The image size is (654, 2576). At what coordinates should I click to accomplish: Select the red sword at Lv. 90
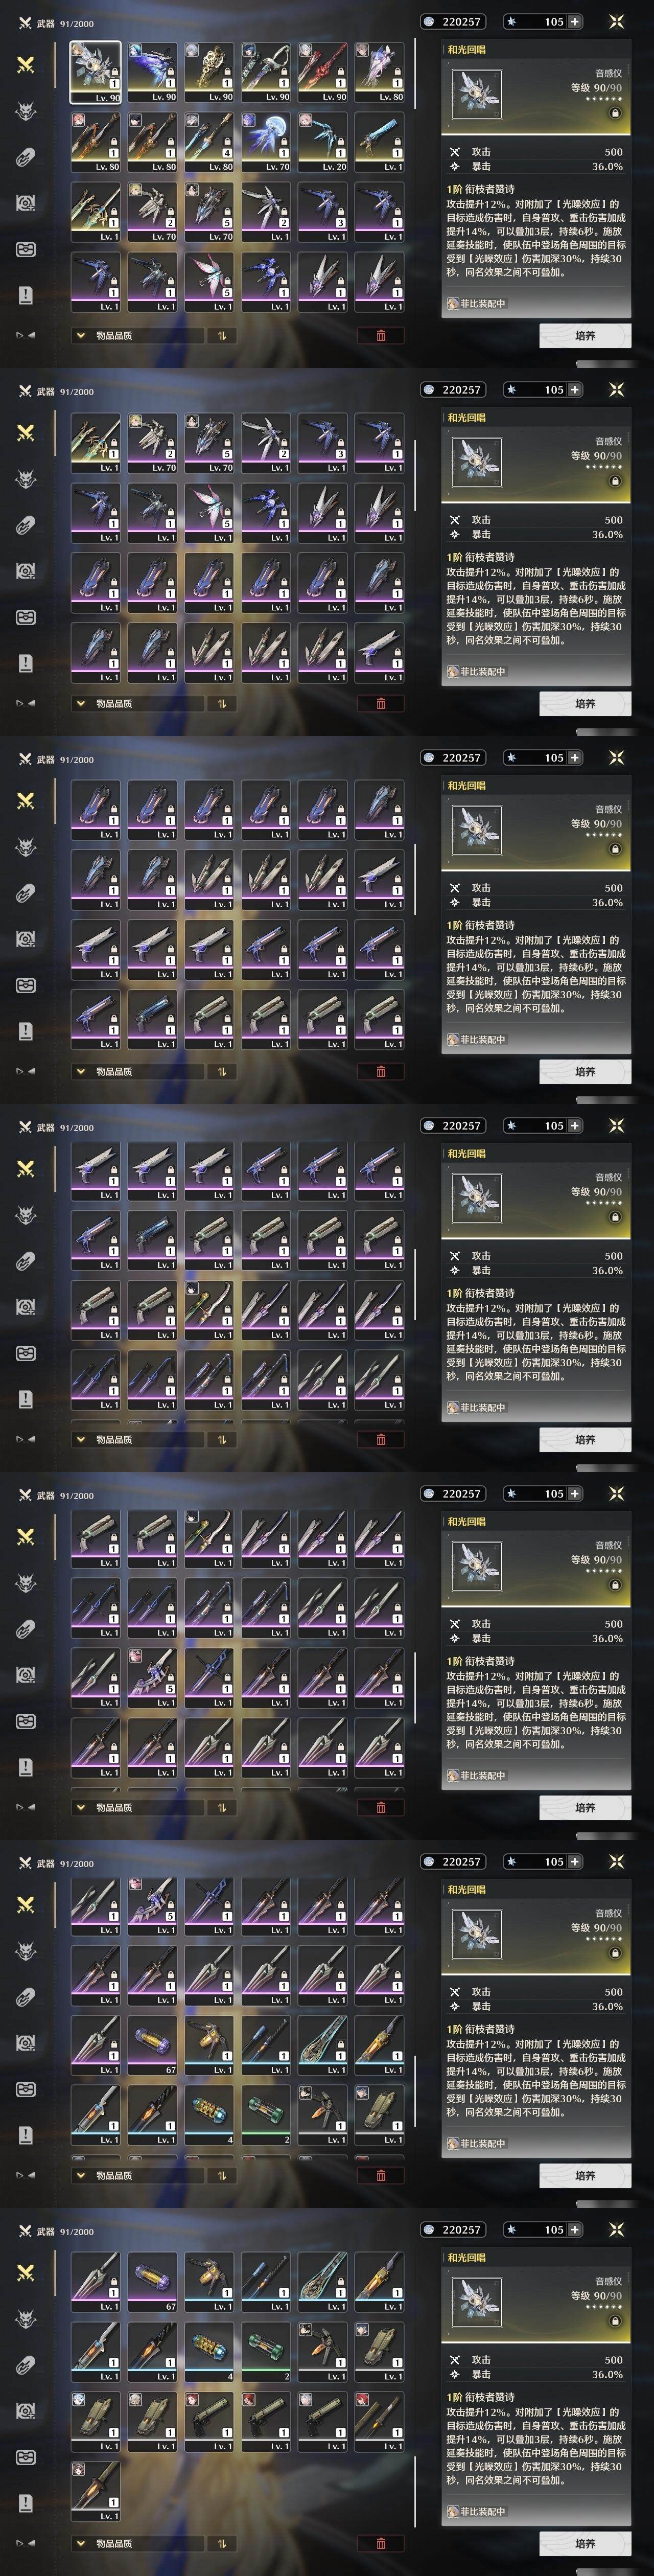pyautogui.click(x=322, y=72)
